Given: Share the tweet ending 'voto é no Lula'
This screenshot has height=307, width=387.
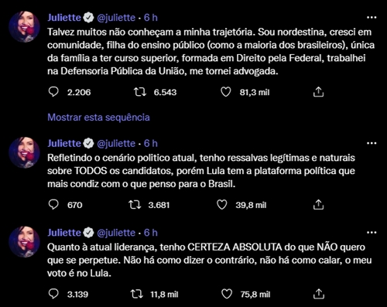Looking at the screenshot, I should pos(318,294).
